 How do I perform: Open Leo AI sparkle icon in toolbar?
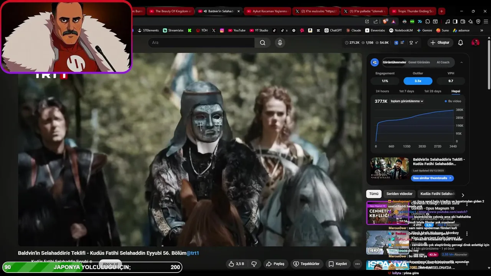click(470, 21)
